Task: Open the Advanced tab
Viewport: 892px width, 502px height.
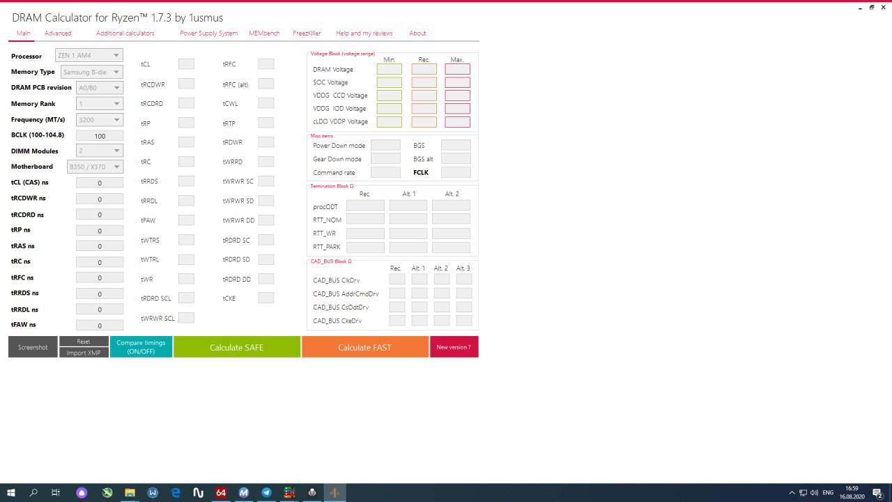Action: (x=58, y=33)
